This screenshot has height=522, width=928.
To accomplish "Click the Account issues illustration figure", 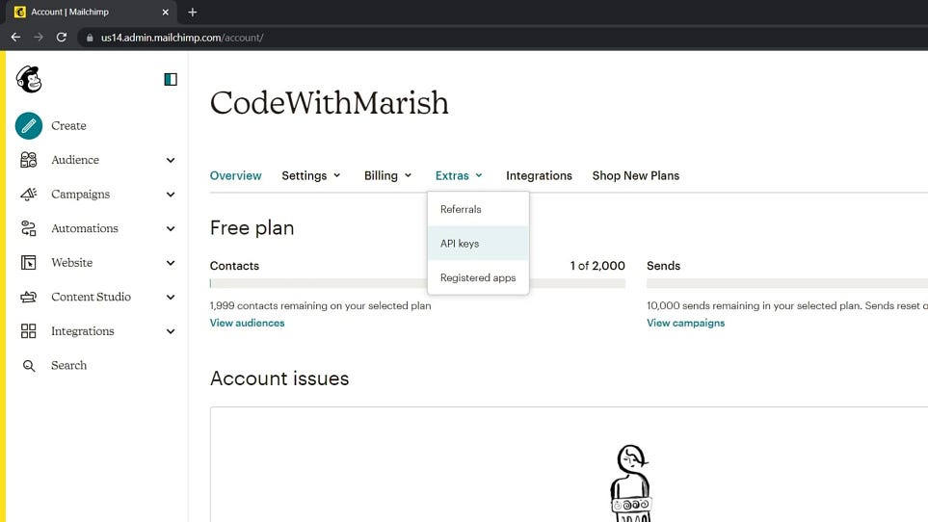I will point(631,483).
